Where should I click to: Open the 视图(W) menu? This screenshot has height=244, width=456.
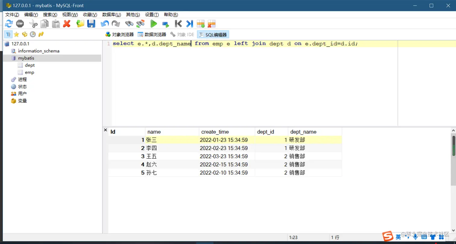pyautogui.click(x=70, y=14)
